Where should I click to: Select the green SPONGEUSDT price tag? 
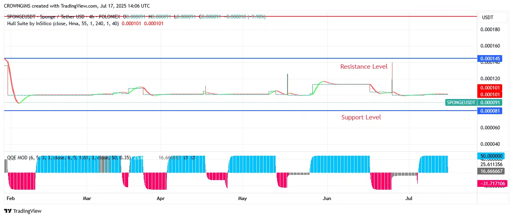pos(461,103)
